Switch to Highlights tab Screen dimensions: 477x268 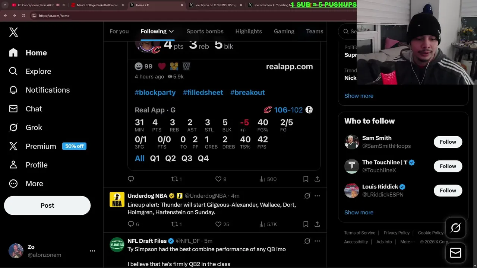pos(249,31)
